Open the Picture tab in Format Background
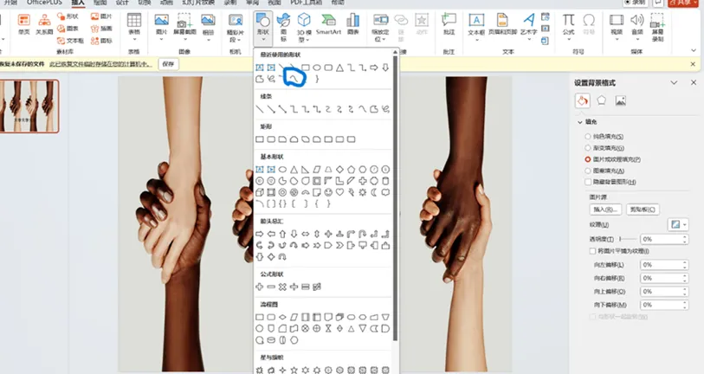 point(621,100)
